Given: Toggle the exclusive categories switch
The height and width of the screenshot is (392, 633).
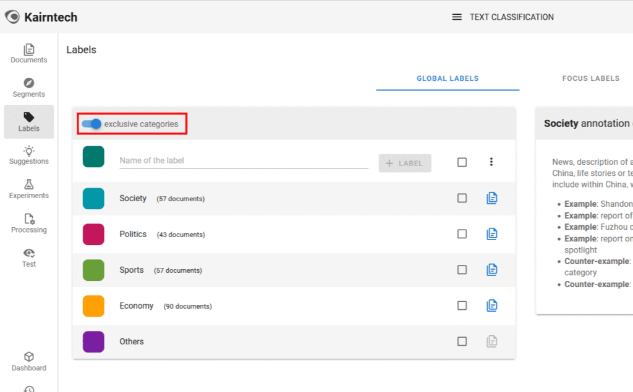Looking at the screenshot, I should pyautogui.click(x=91, y=124).
